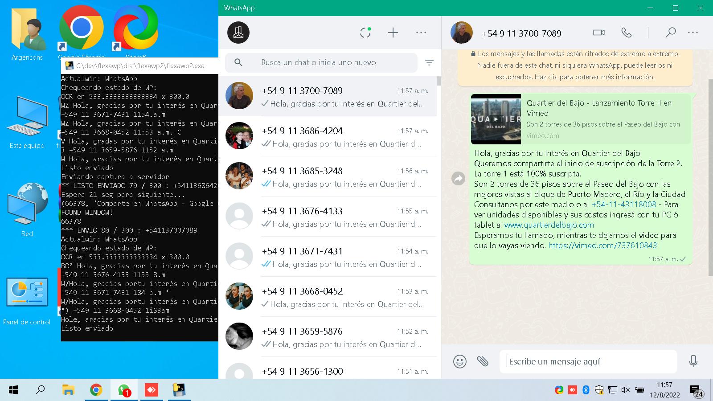Click avatar of chat 3668-0452

click(x=239, y=296)
